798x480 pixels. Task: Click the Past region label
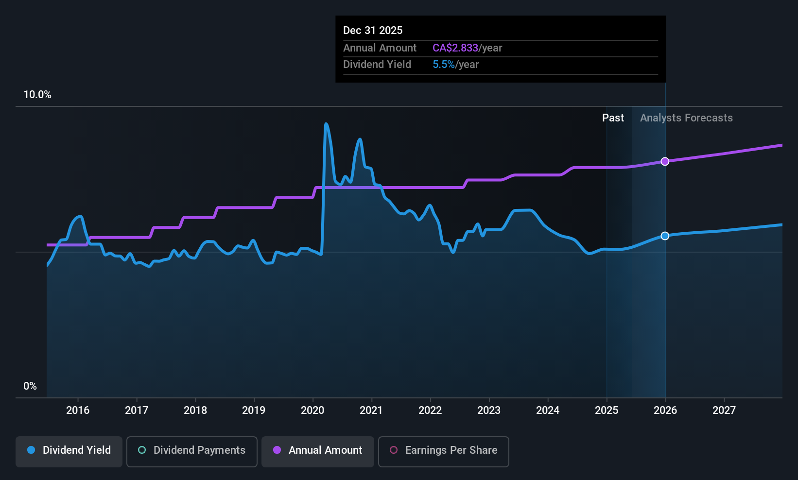click(x=613, y=118)
